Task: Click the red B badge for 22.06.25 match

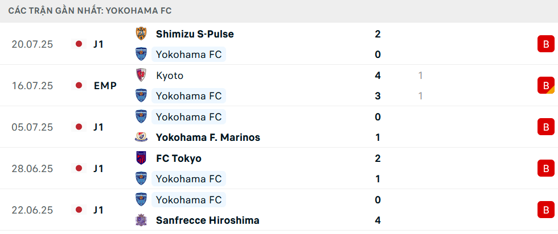Action: point(546,210)
